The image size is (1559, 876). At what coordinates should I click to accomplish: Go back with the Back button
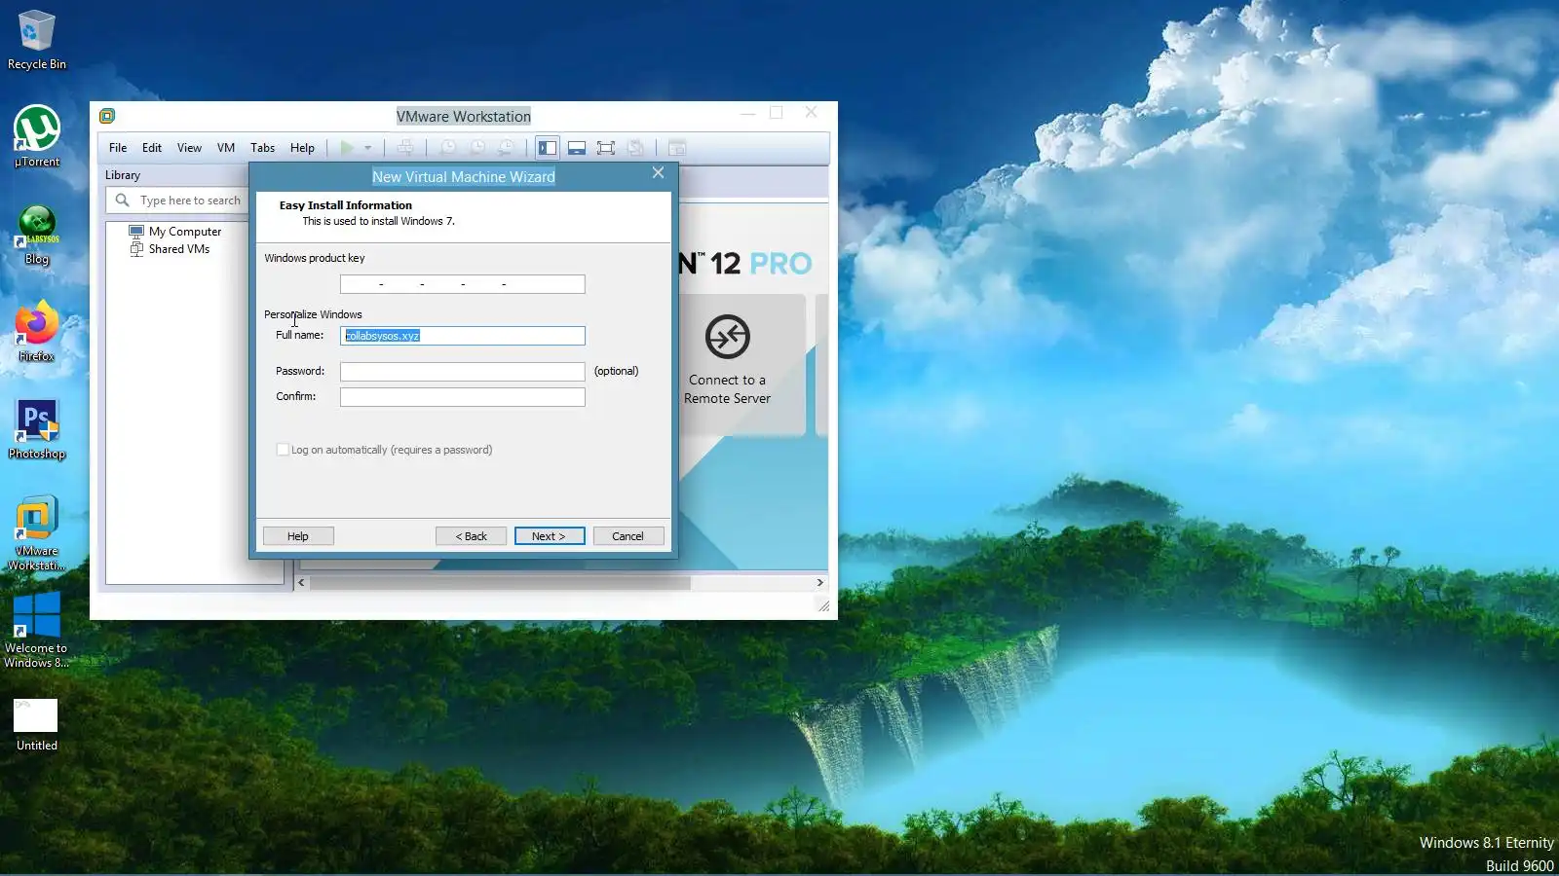[x=471, y=536]
